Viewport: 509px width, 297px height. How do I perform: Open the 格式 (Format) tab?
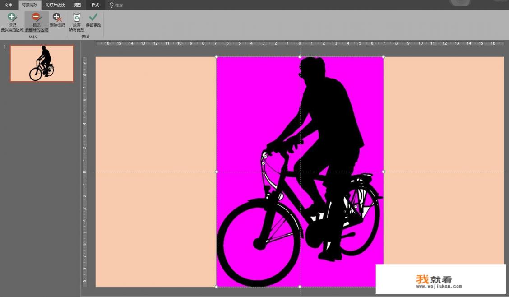[x=95, y=5]
